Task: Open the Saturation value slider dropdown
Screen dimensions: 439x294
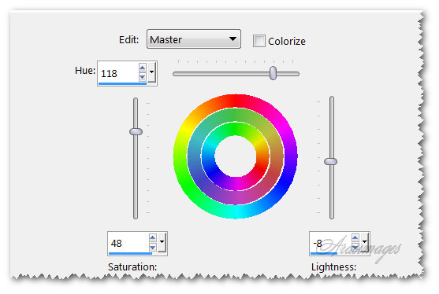Action: tap(162, 242)
